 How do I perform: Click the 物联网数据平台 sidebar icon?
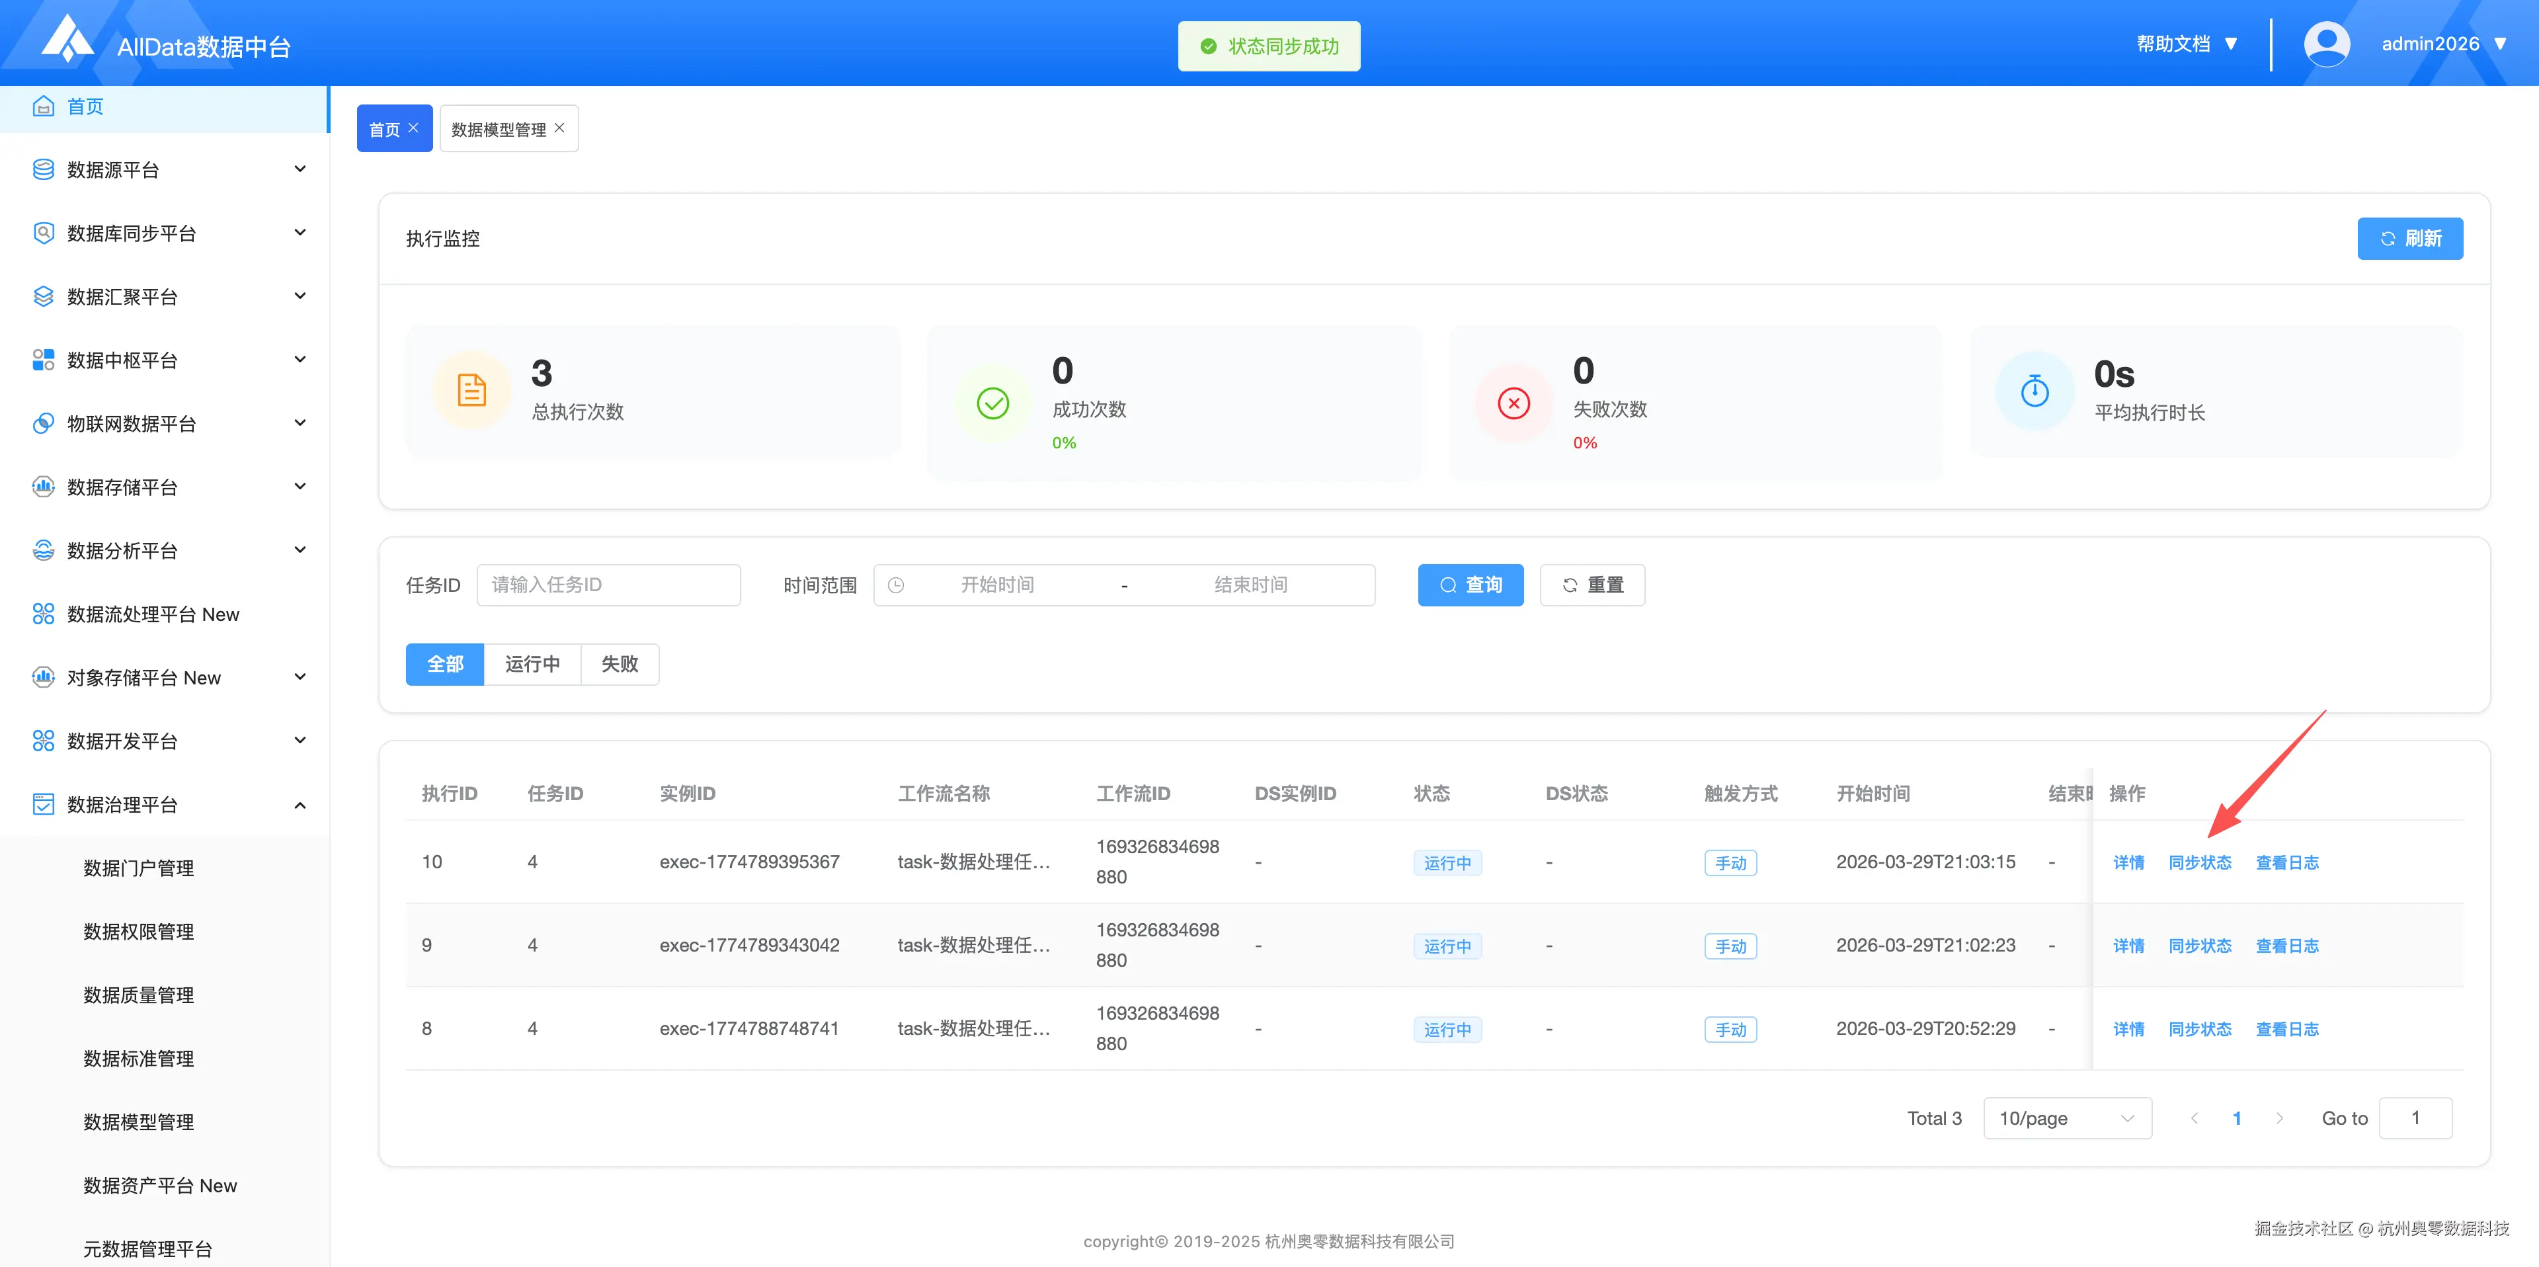44,423
